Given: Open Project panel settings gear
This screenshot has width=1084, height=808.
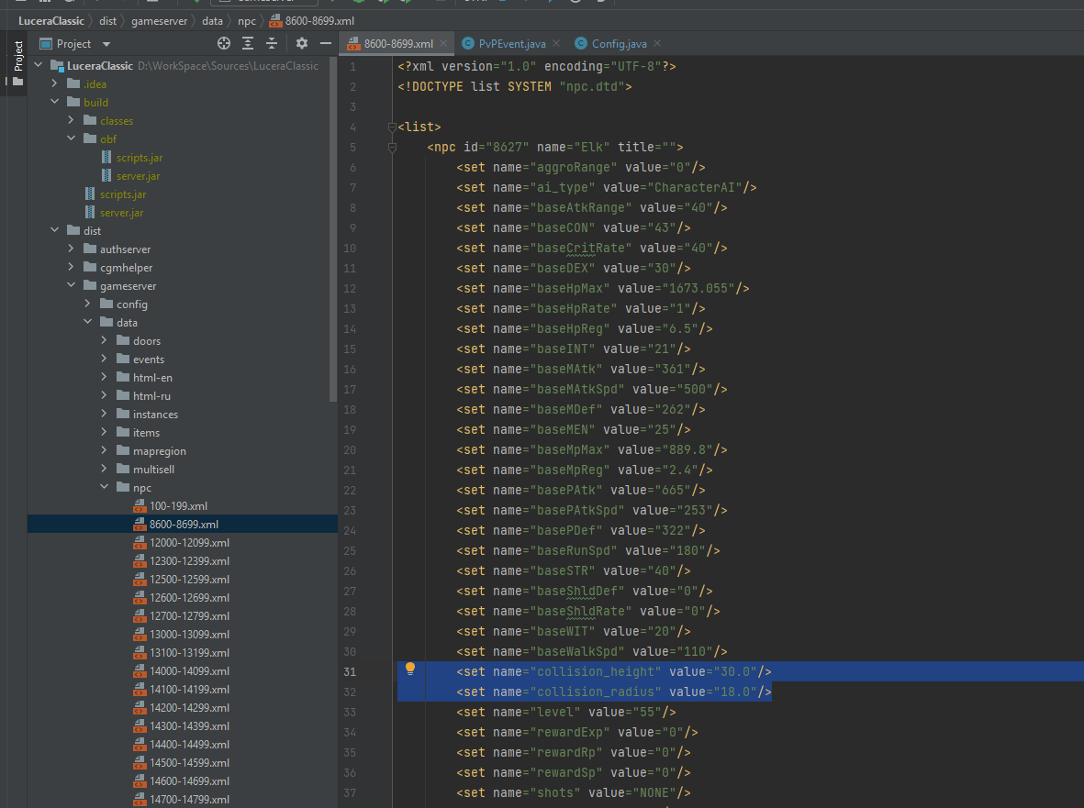Looking at the screenshot, I should [x=302, y=43].
